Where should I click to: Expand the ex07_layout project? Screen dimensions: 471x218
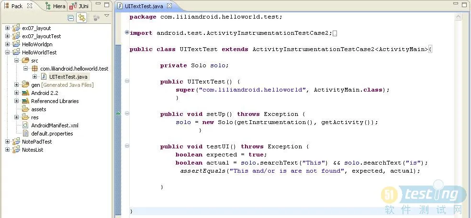[x=8, y=28]
